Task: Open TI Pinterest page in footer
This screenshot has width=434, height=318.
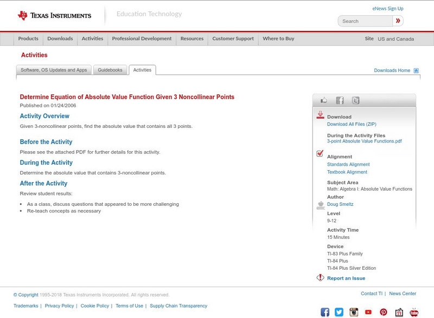Action: coord(384,312)
